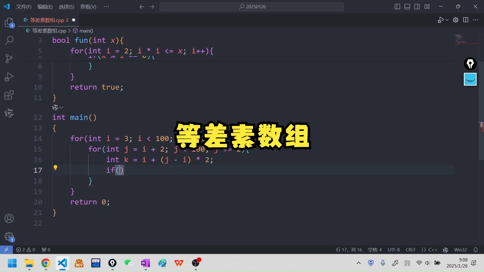
Task: Open the hidden menus ellipsis in menu bar
Action: pyautogui.click(x=106, y=7)
